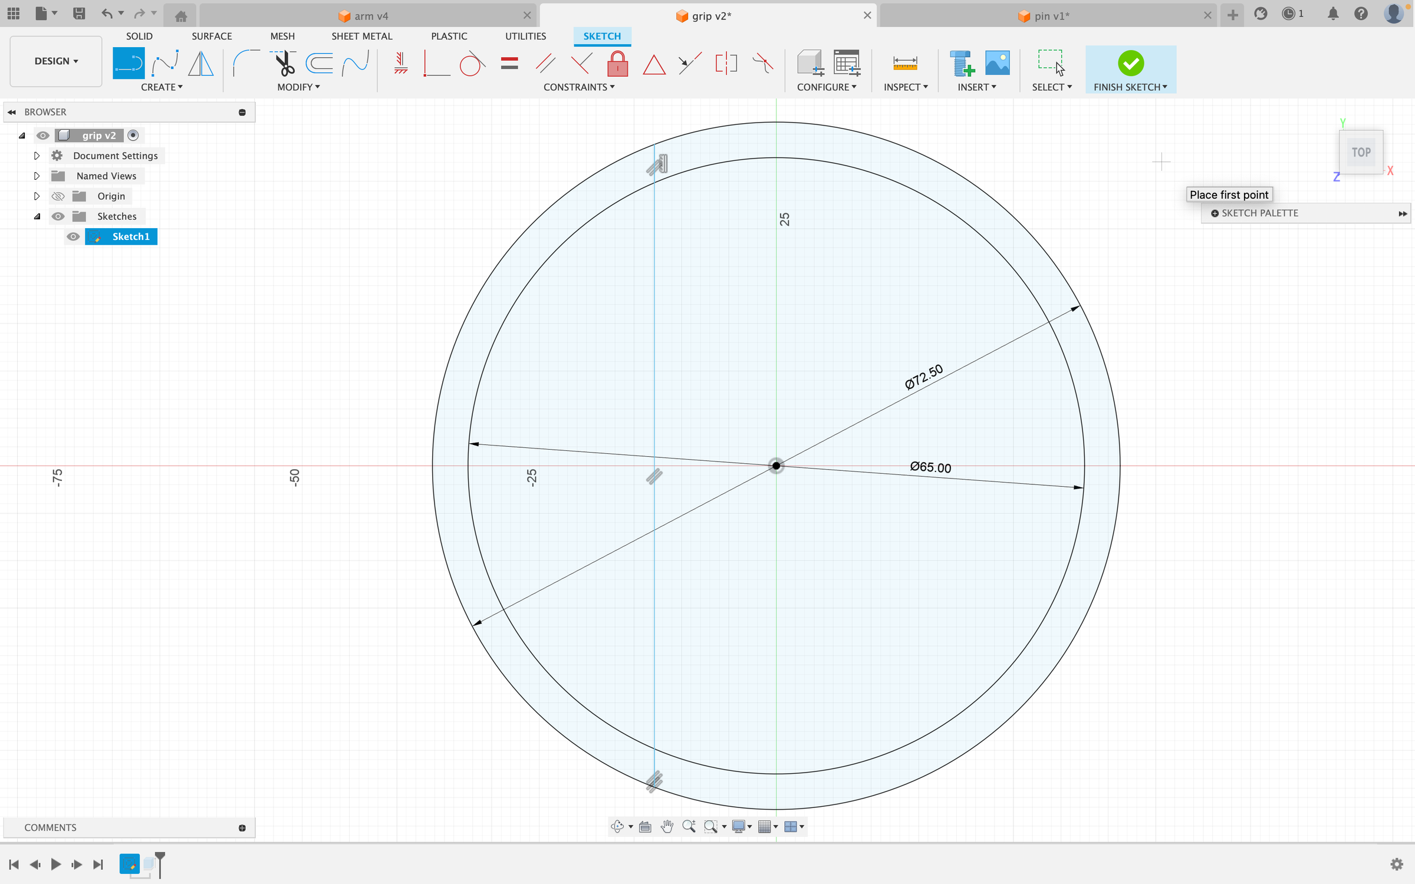The image size is (1415, 884).
Task: Activate the Look At tool
Action: coord(645,827)
